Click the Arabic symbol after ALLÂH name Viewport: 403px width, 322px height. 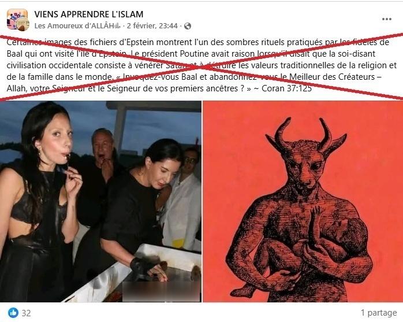117,26
